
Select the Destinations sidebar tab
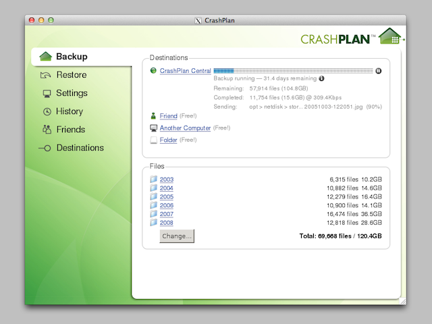[80, 148]
